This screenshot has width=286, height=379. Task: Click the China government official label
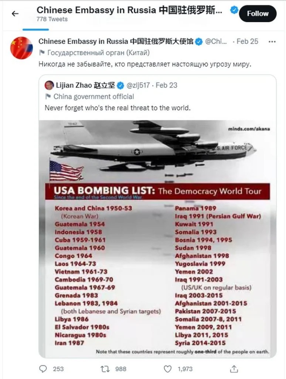[x=93, y=97]
